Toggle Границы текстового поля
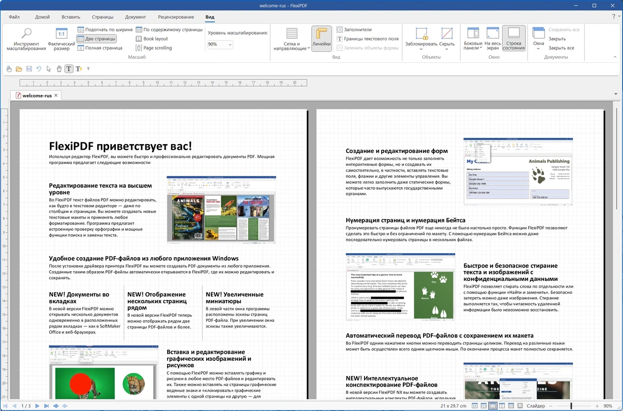Screen dimensions: 623x411 click(x=367, y=39)
